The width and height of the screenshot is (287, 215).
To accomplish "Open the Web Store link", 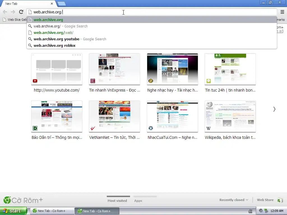I will click(x=265, y=200).
